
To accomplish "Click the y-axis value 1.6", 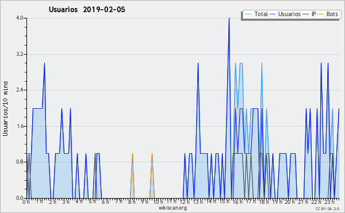I will click(20, 126).
